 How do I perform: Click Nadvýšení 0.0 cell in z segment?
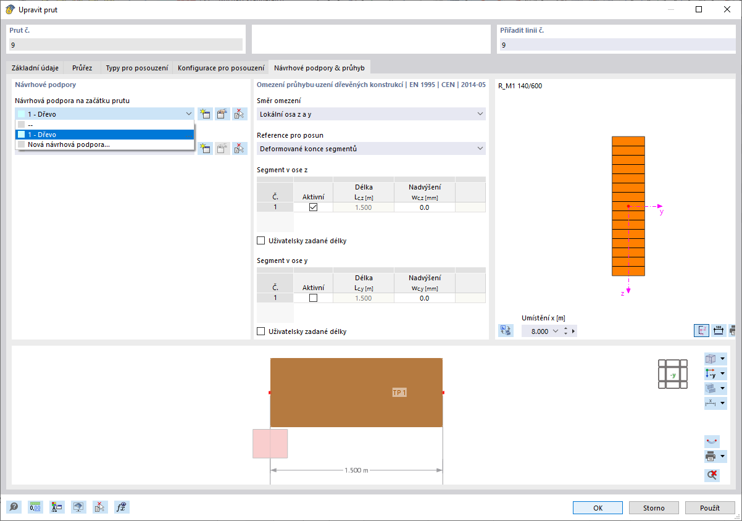(x=424, y=207)
